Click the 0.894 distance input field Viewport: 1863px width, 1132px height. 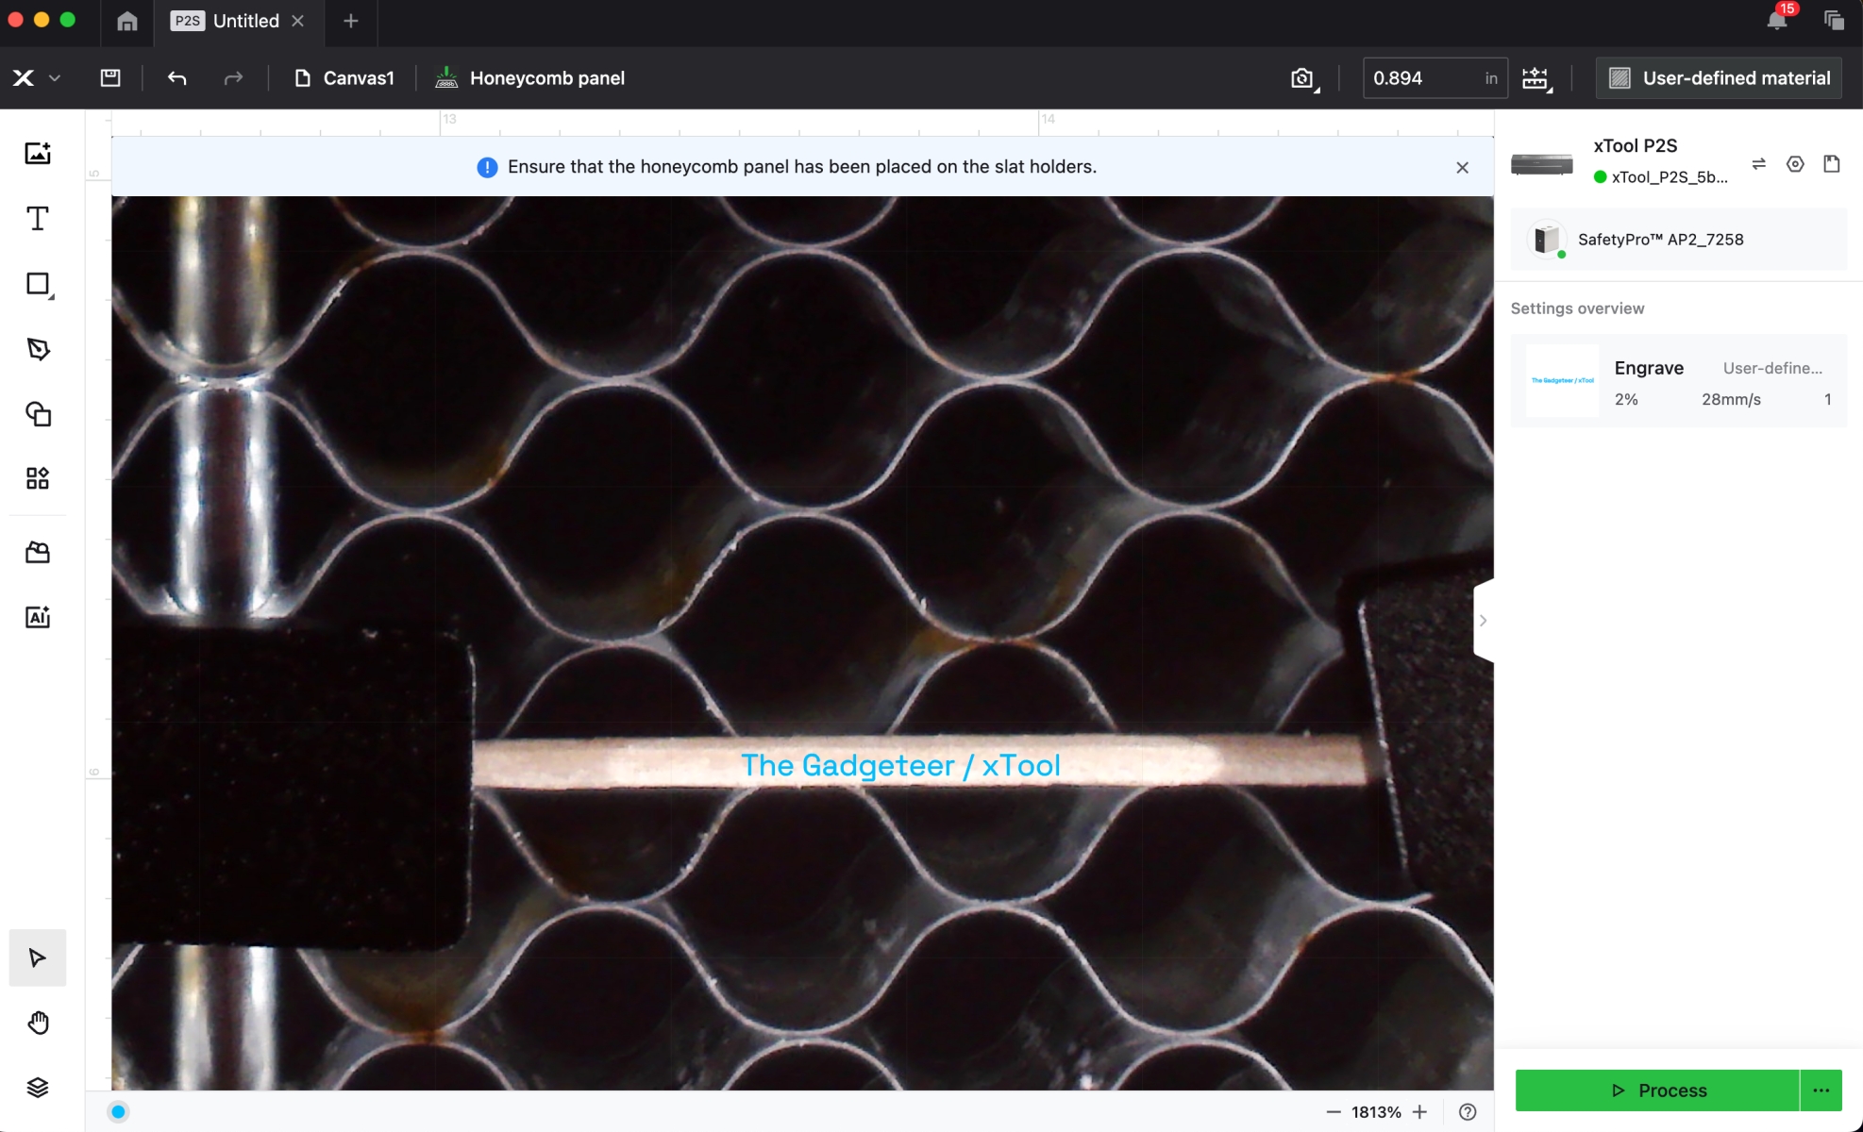(1421, 78)
